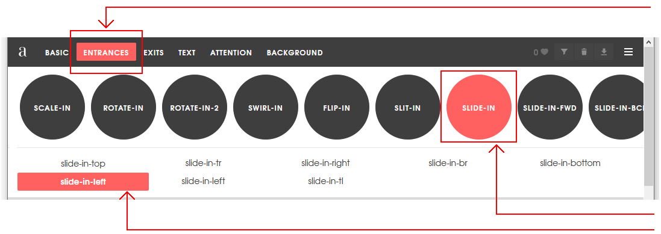Open the BACKGROUND category

click(x=295, y=52)
